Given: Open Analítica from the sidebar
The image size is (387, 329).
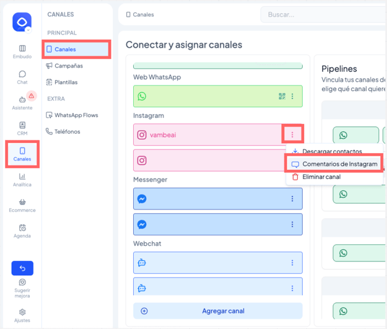Looking at the screenshot, I should (x=22, y=180).
